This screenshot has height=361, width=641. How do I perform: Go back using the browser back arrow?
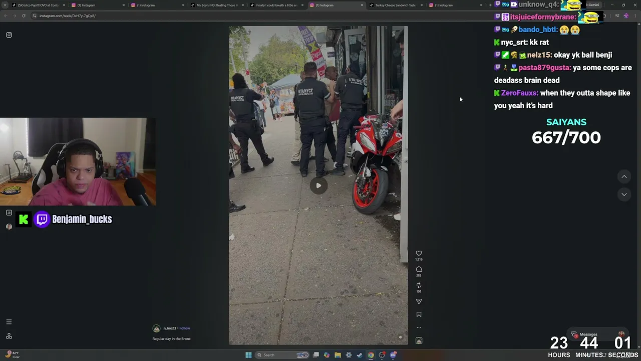coord(6,16)
